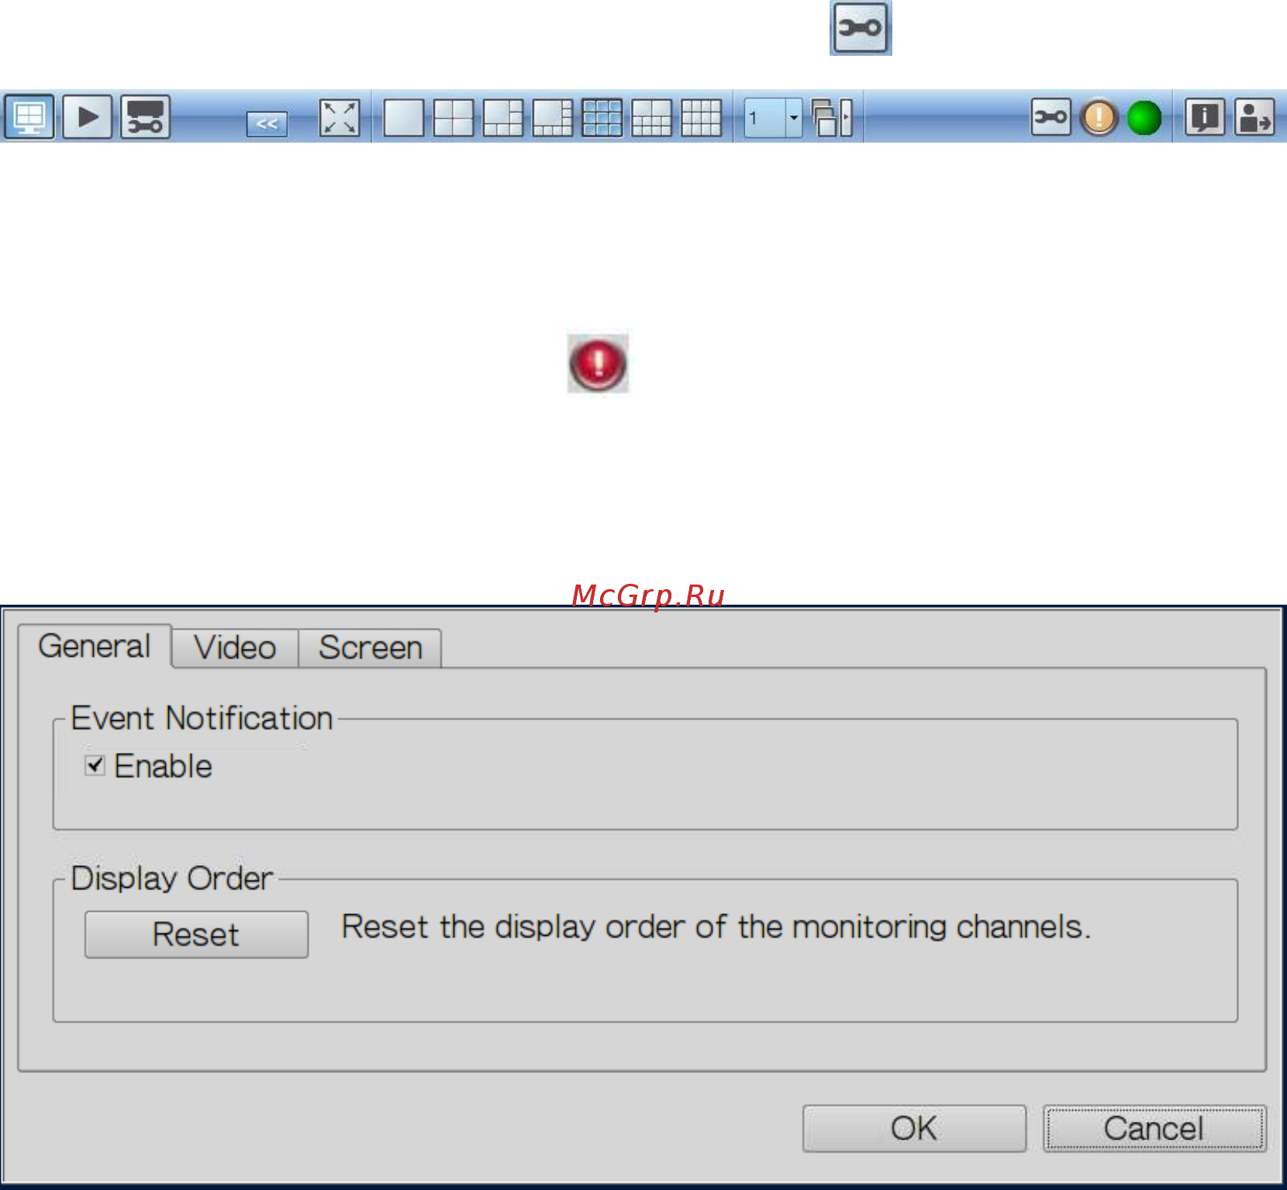The width and height of the screenshot is (1287, 1190).
Task: Click the green status indicator
Action: 1144,118
